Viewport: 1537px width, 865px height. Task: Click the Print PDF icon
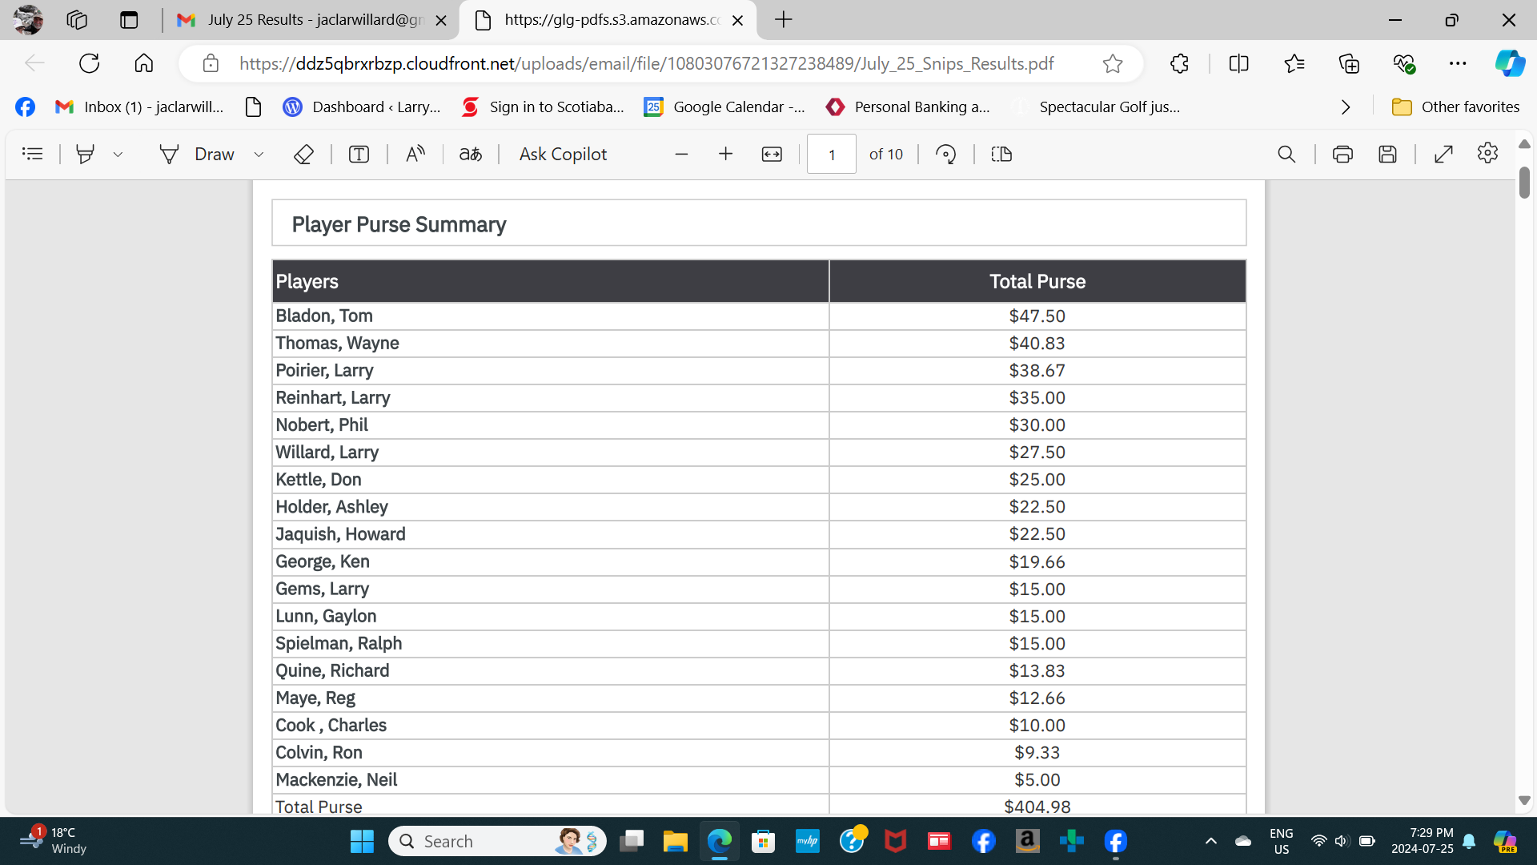click(x=1342, y=154)
